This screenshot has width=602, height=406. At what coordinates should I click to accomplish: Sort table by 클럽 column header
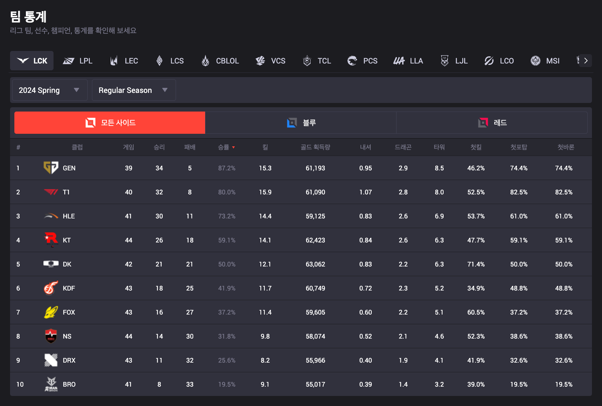click(x=77, y=147)
